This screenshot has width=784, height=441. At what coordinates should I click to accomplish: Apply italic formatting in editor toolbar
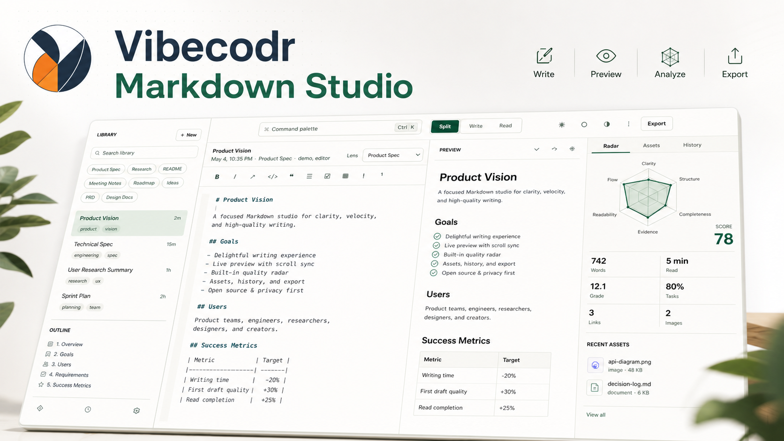click(x=234, y=177)
